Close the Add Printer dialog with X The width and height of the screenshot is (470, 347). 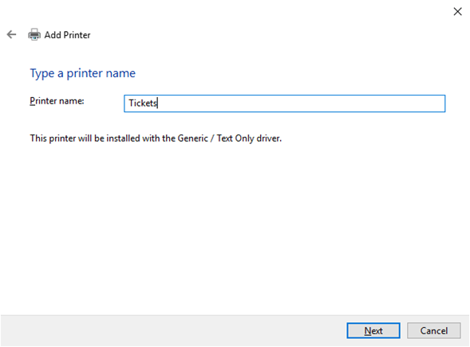tap(457, 12)
